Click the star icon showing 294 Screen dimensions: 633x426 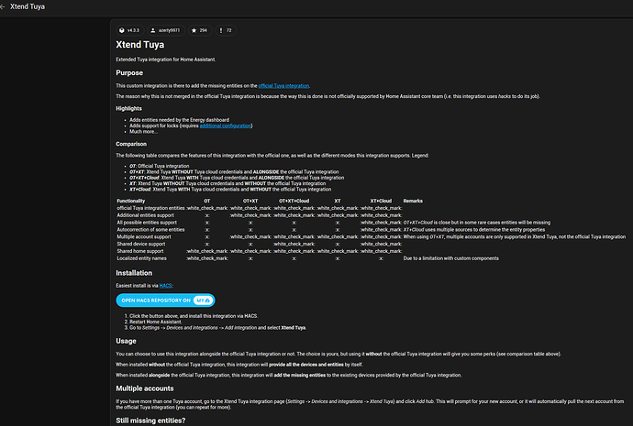[194, 30]
